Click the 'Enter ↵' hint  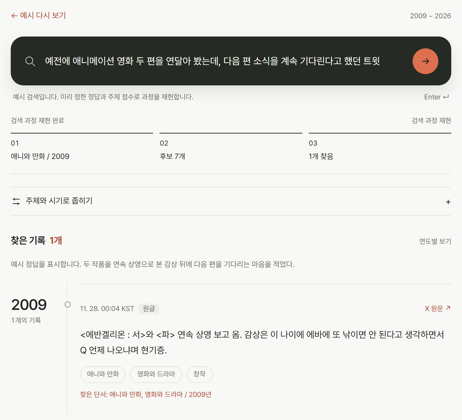click(436, 97)
